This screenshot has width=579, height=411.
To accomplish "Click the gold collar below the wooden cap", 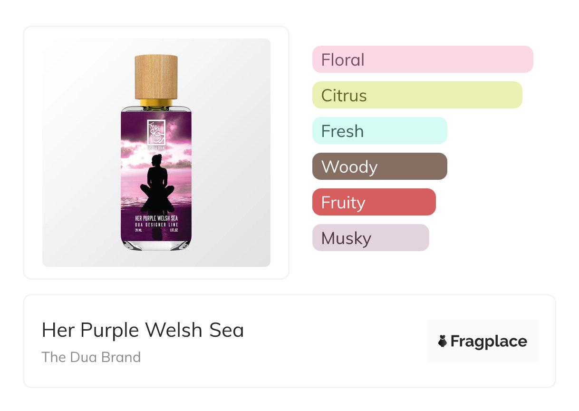I will [156, 103].
